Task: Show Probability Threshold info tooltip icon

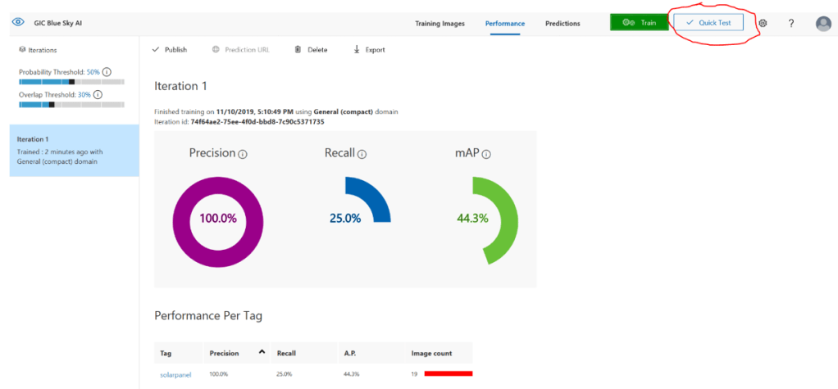Action: click(x=107, y=72)
